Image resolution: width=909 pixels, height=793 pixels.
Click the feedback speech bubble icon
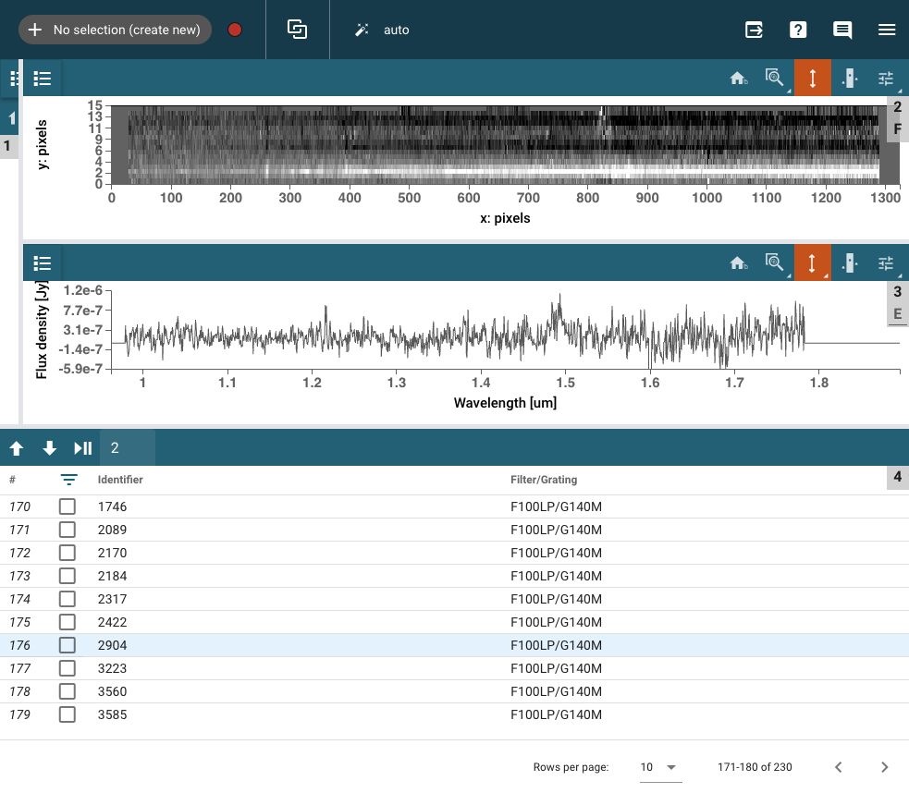(x=842, y=30)
